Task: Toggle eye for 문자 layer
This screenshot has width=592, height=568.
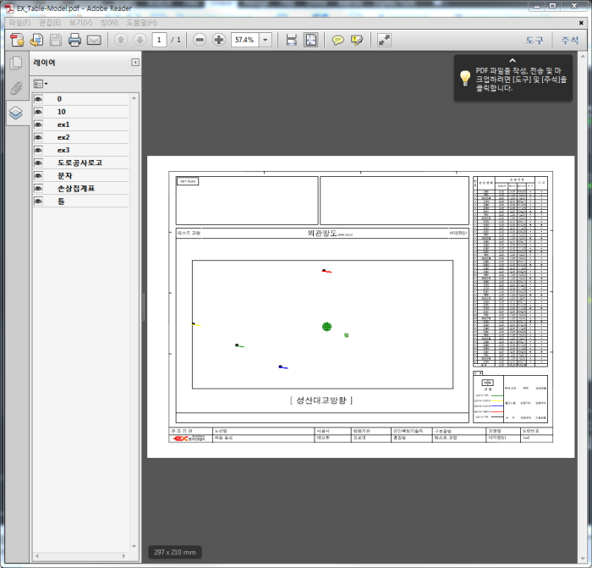Action: pyautogui.click(x=38, y=176)
